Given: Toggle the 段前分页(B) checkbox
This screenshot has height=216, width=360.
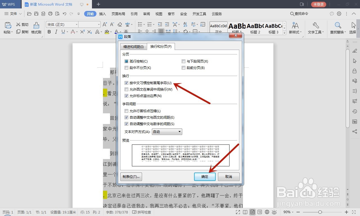Looking at the screenshot, I should point(184,68).
